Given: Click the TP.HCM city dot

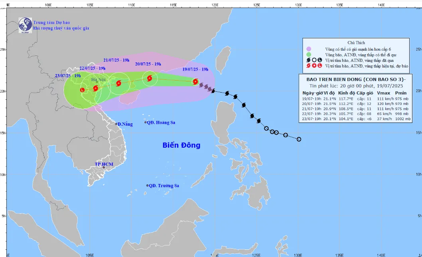Looking at the screenshot, I should (x=104, y=167).
